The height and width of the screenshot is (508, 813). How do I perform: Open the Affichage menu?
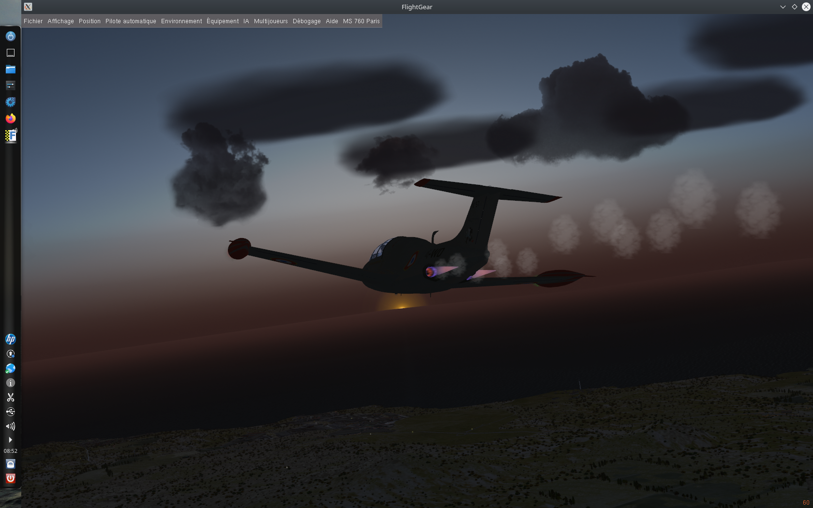pyautogui.click(x=60, y=21)
